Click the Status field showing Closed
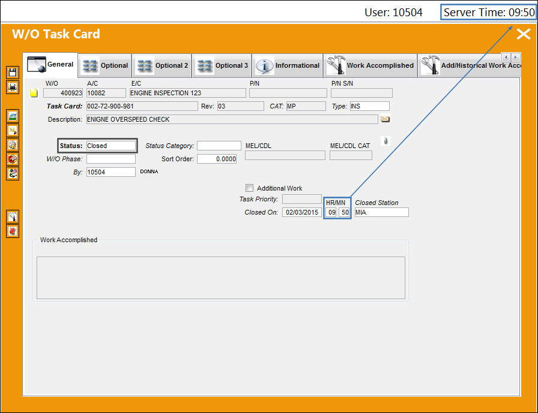The image size is (538, 413). pos(111,146)
